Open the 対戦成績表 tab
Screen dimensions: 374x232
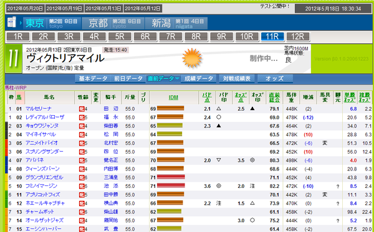[237, 78]
